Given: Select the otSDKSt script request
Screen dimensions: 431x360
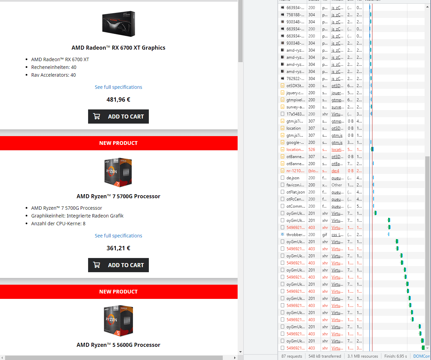Looking at the screenshot, I should point(351,86).
